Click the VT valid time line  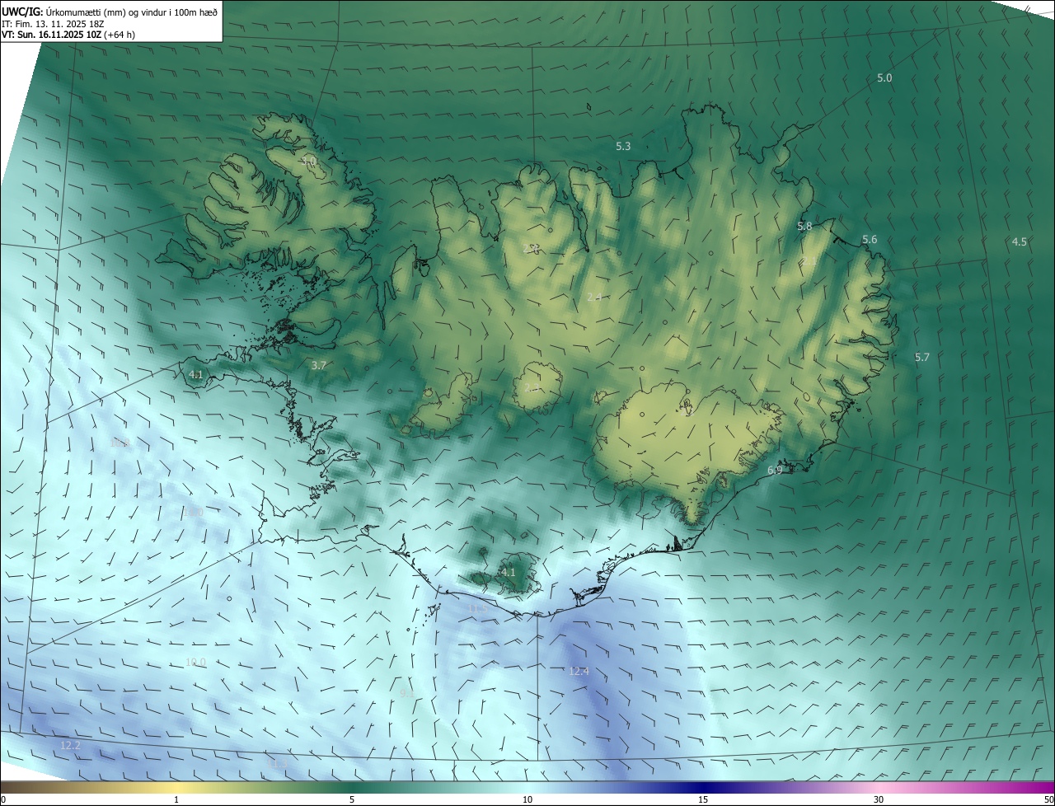68,35
